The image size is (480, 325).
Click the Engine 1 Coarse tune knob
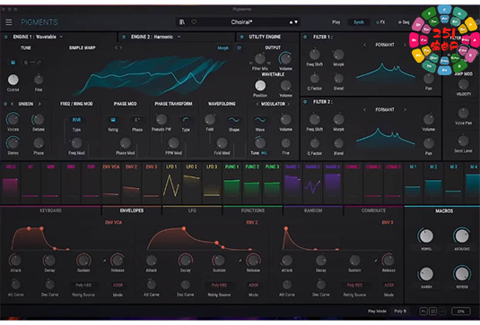(13, 80)
